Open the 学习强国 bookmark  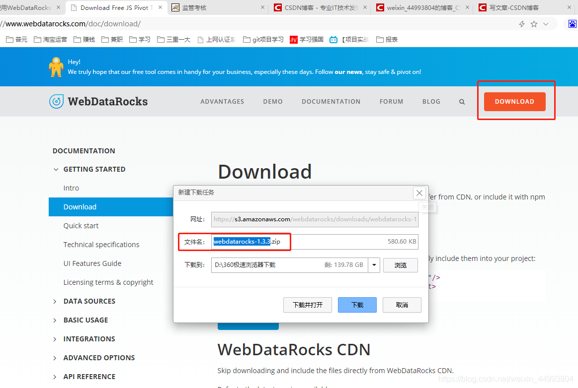pyautogui.click(x=307, y=39)
